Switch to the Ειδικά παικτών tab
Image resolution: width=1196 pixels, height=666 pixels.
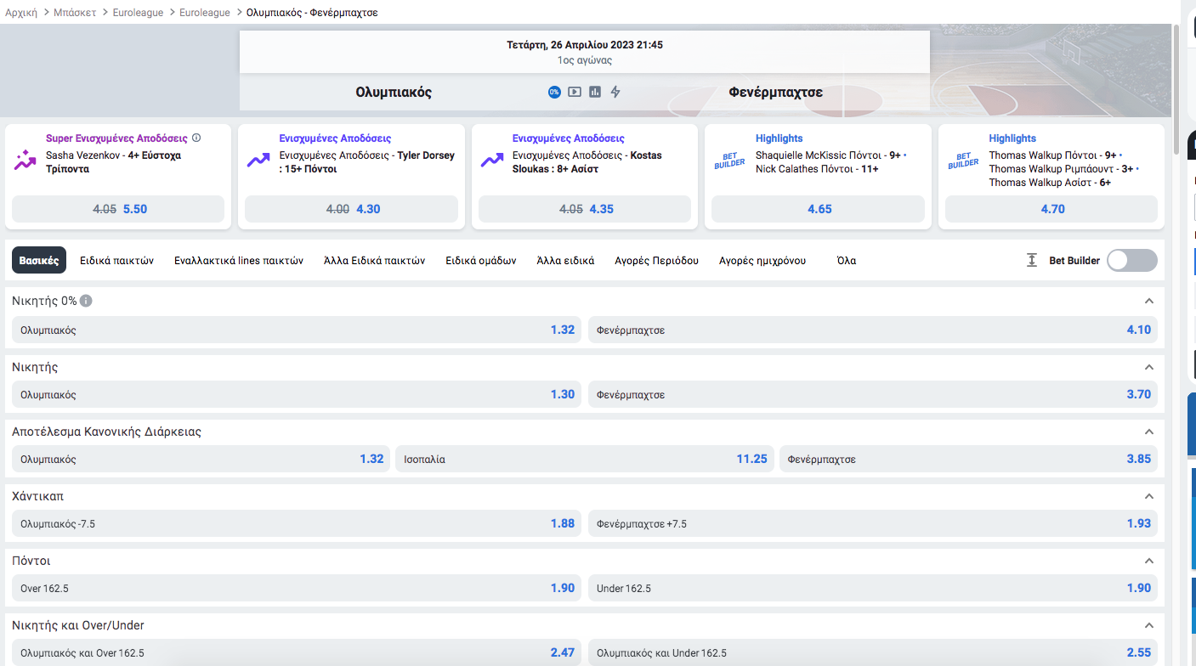(116, 261)
